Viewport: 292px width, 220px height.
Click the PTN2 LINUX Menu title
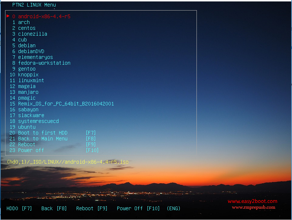pos(34,5)
